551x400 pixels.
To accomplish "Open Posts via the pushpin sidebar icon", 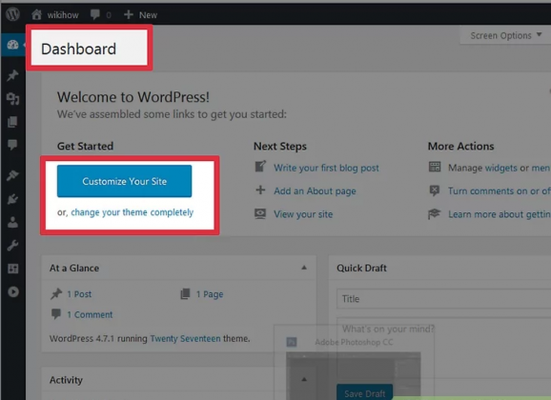I will [x=12, y=75].
